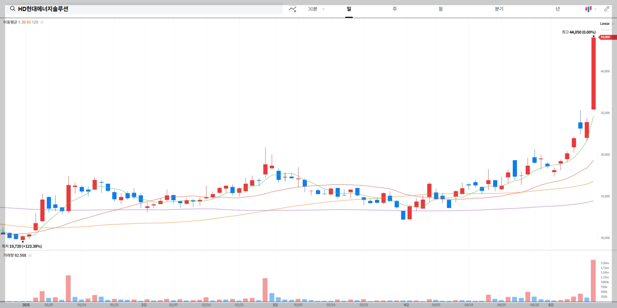Image resolution: width=617 pixels, height=308 pixels.
Task: Switch to the 주 weekly tab
Action: pyautogui.click(x=395, y=9)
